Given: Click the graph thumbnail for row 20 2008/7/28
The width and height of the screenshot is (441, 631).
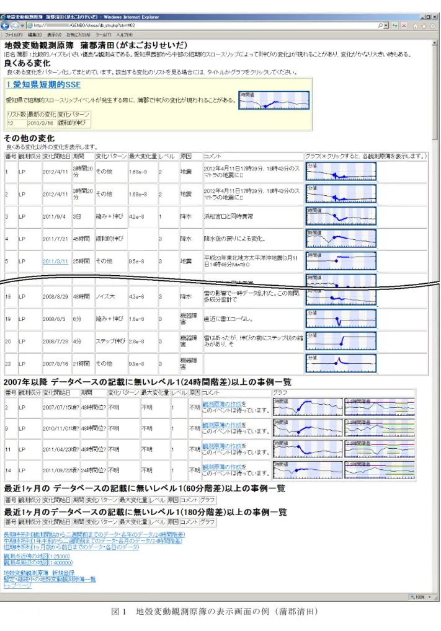Looking at the screenshot, I should pyautogui.click(x=341, y=342).
